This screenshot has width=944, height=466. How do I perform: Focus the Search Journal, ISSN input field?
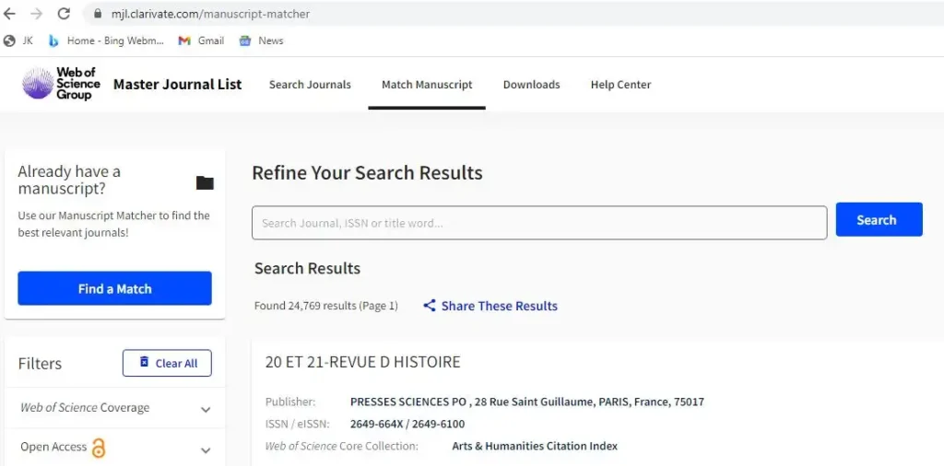539,223
